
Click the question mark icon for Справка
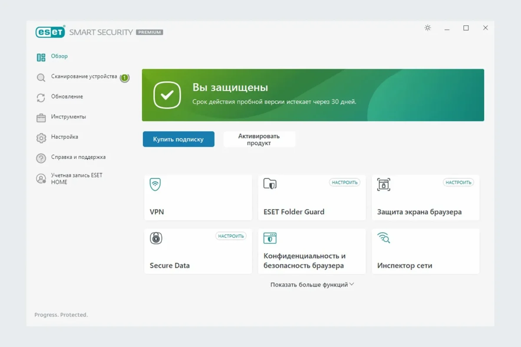(41, 158)
